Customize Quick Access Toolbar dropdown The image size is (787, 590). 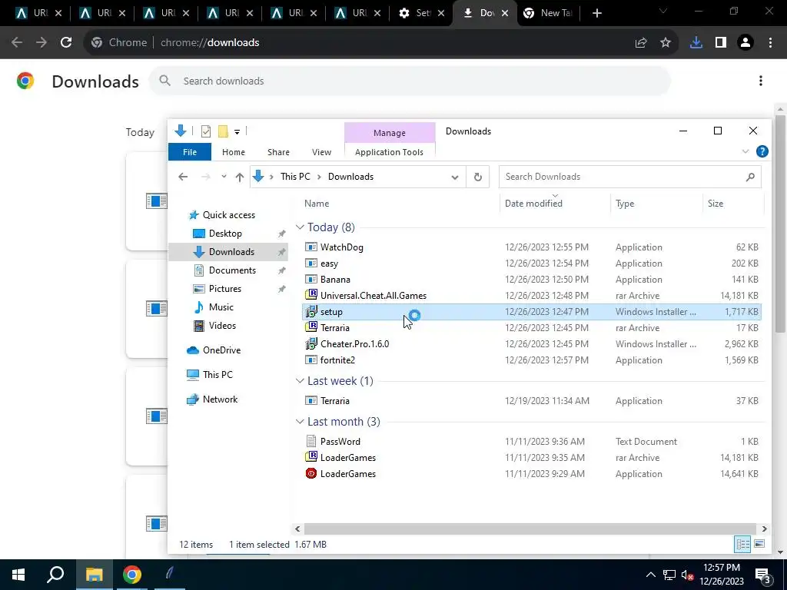[237, 132]
